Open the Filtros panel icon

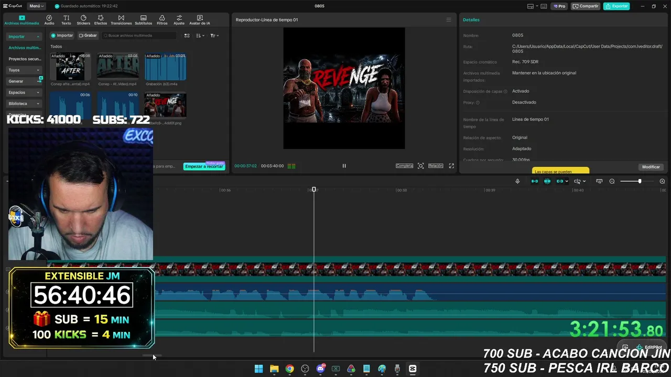[162, 20]
